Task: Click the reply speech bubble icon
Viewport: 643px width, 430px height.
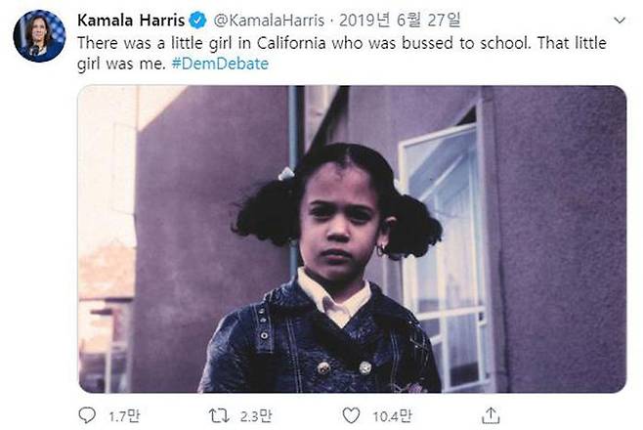Action: pos(88,415)
